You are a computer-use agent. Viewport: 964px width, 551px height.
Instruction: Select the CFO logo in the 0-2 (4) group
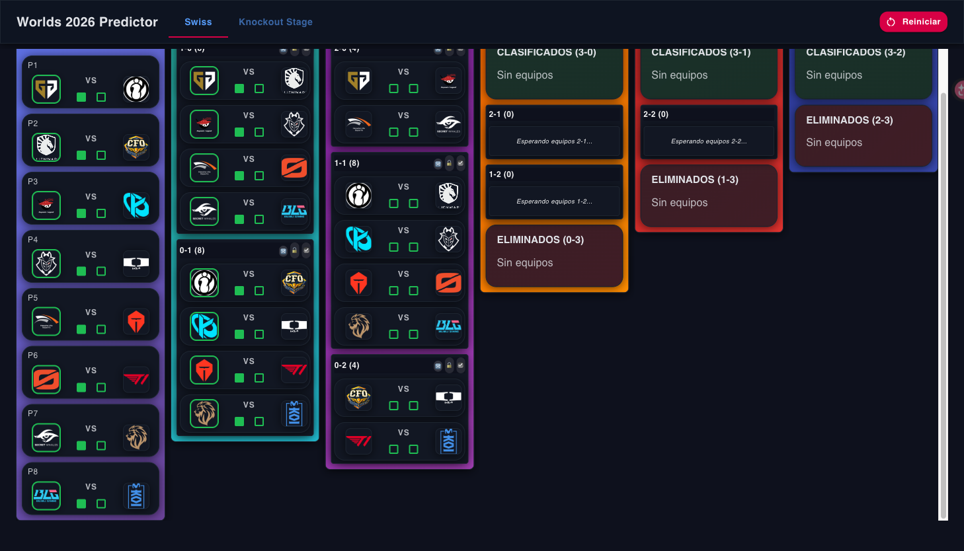pos(358,397)
